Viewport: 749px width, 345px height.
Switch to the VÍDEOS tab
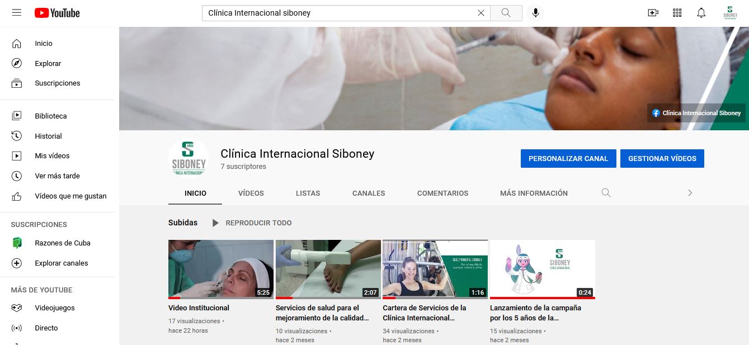pos(251,193)
